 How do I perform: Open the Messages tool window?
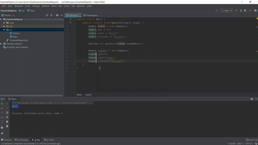coord(21,140)
